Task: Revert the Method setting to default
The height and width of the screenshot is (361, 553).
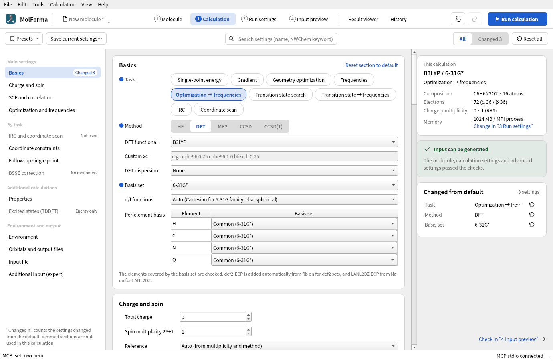Action: point(532,215)
